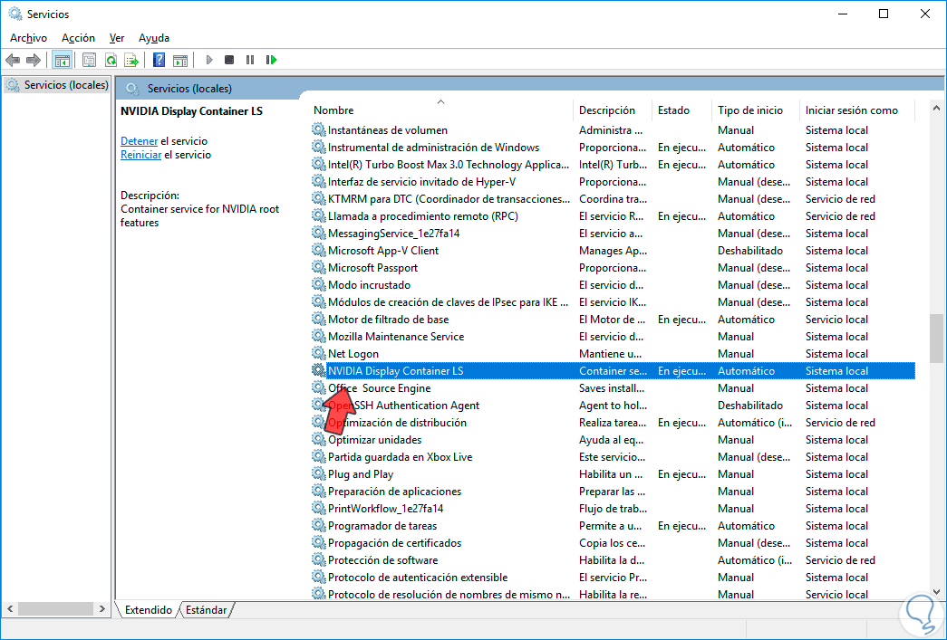Click the gear icon of Motor de filtrado de base

point(318,319)
